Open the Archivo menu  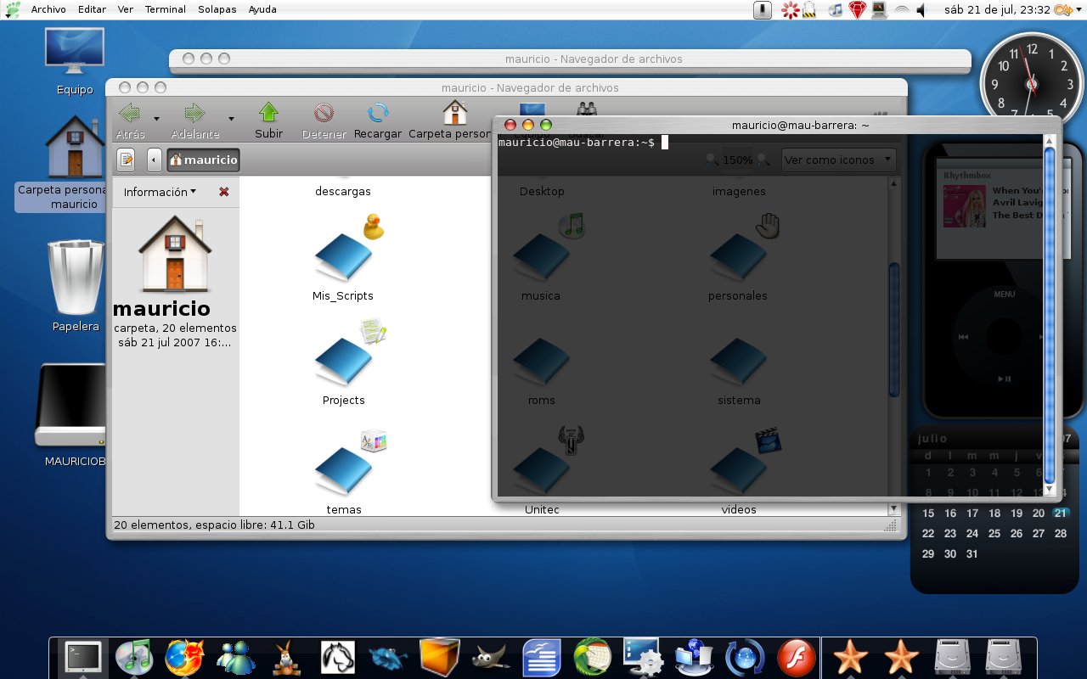coord(48,9)
